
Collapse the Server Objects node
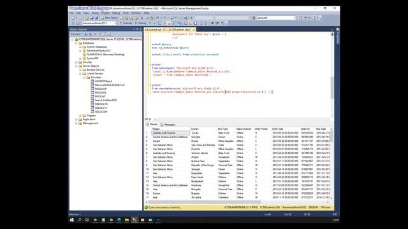(x=76, y=66)
